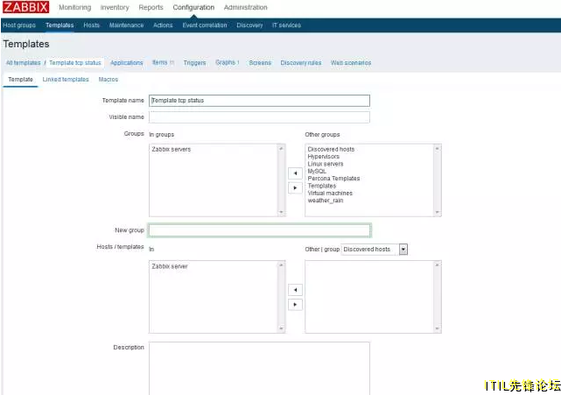This screenshot has width=561, height=395.
Task: Go to Host groups section
Action: (19, 25)
